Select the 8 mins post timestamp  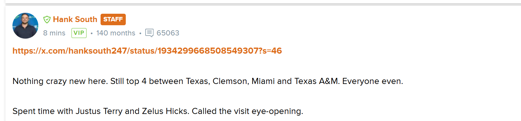tap(54, 33)
